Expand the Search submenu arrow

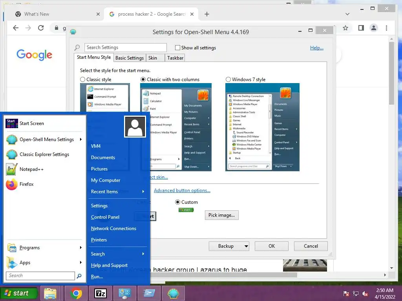click(x=143, y=254)
